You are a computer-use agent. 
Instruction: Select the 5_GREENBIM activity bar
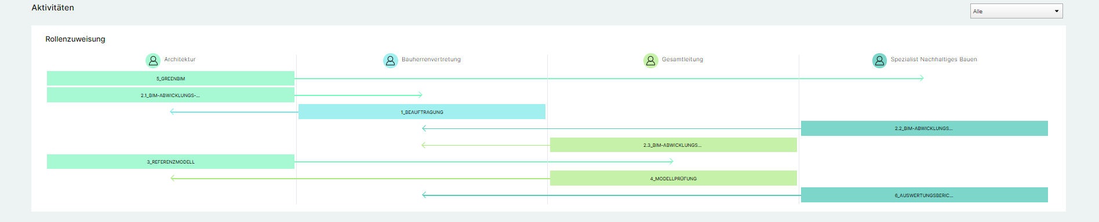click(170, 79)
